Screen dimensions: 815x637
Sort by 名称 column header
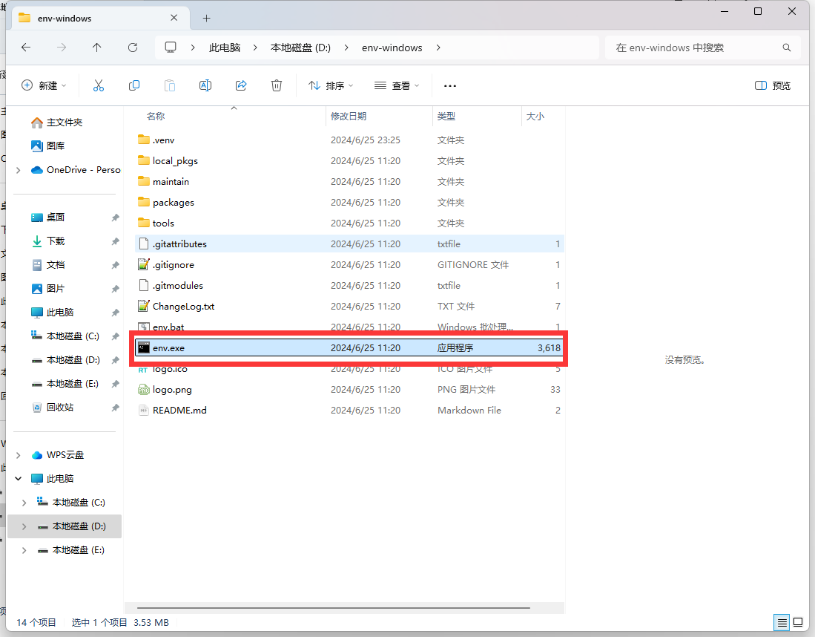(156, 116)
